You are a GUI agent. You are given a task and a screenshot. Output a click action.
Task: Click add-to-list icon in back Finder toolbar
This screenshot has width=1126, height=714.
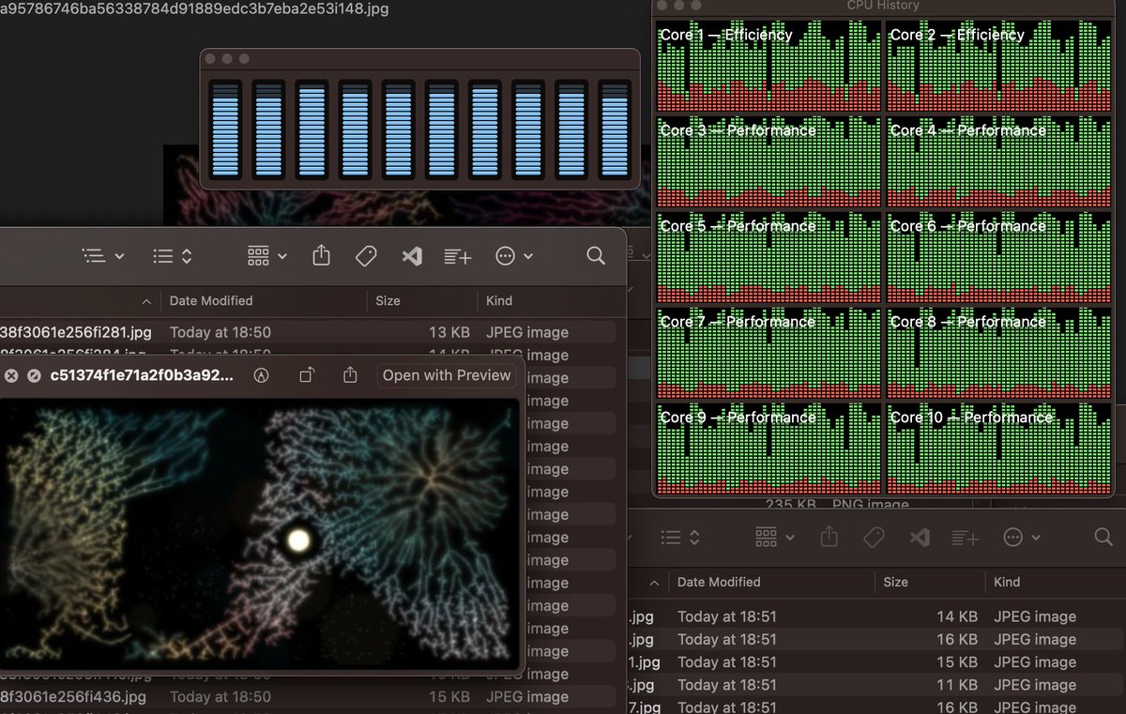coord(965,538)
